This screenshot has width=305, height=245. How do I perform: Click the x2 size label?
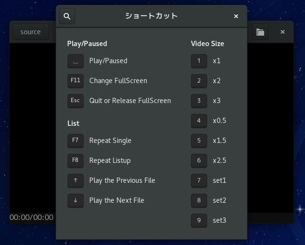click(217, 81)
